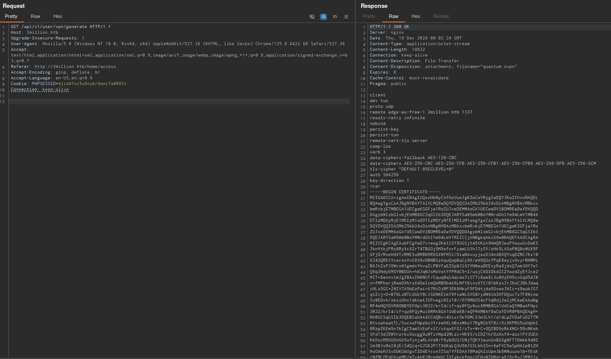Select the Response Pretty tab
The image size is (611, 359).
(x=369, y=16)
